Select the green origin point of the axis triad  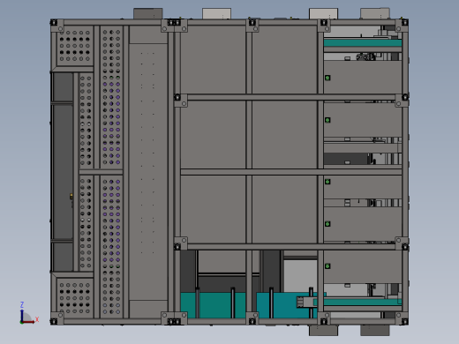point(21,322)
